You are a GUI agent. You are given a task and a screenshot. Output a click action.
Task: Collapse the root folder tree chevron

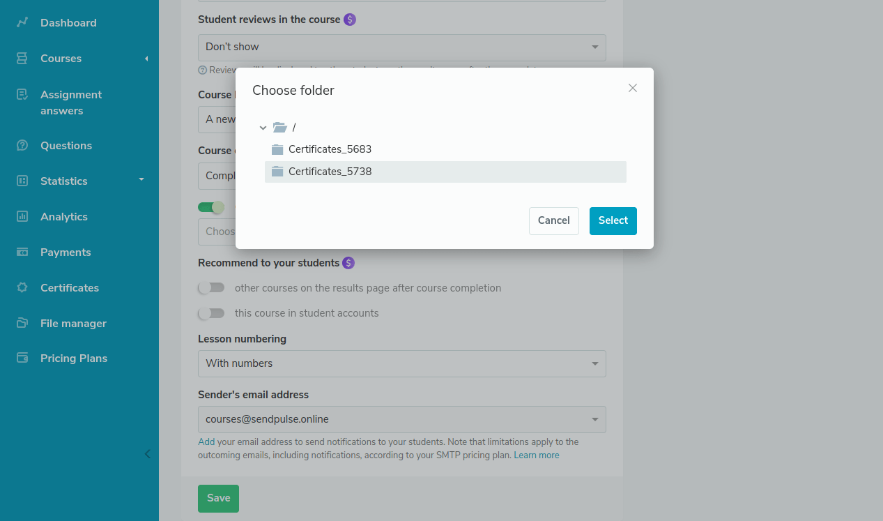263,128
